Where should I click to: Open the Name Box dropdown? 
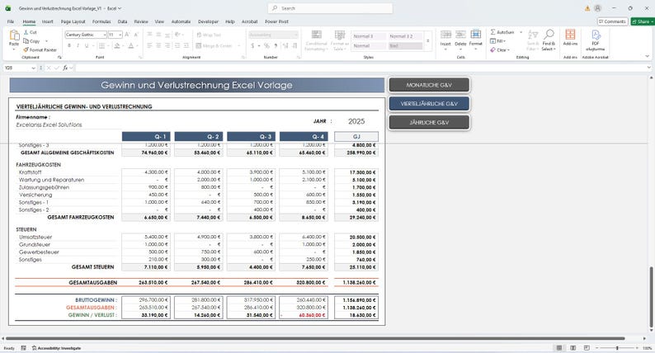point(34,68)
